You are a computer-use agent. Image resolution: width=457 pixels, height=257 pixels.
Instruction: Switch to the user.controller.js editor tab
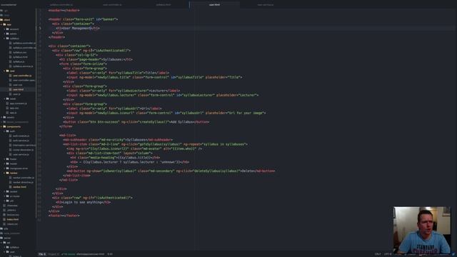click(113, 5)
